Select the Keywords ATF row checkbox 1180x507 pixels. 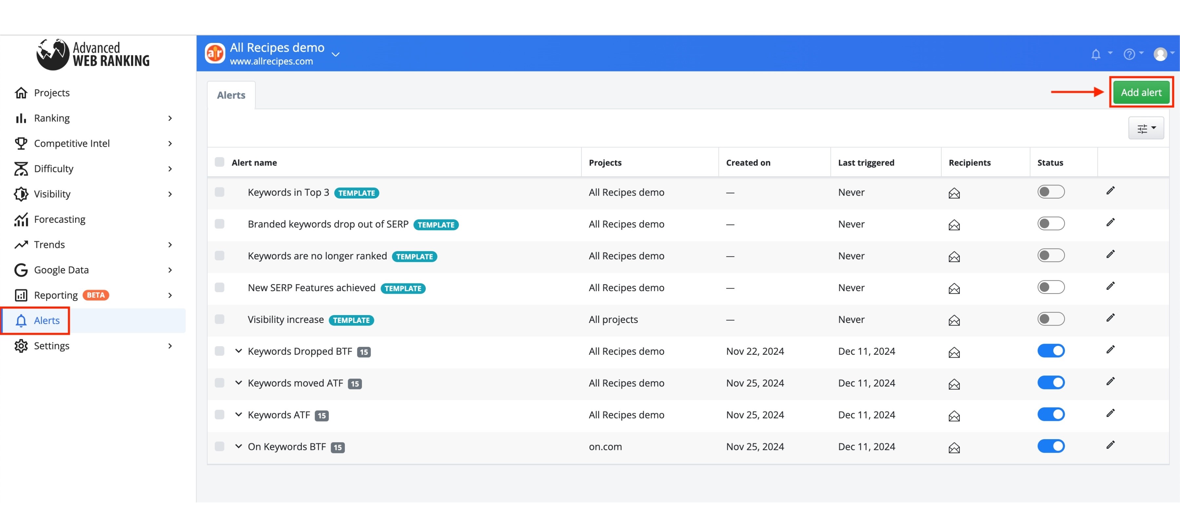tap(219, 415)
